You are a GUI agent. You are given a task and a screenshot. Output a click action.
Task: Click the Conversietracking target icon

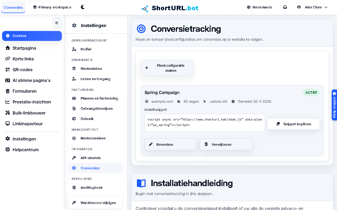(x=141, y=29)
